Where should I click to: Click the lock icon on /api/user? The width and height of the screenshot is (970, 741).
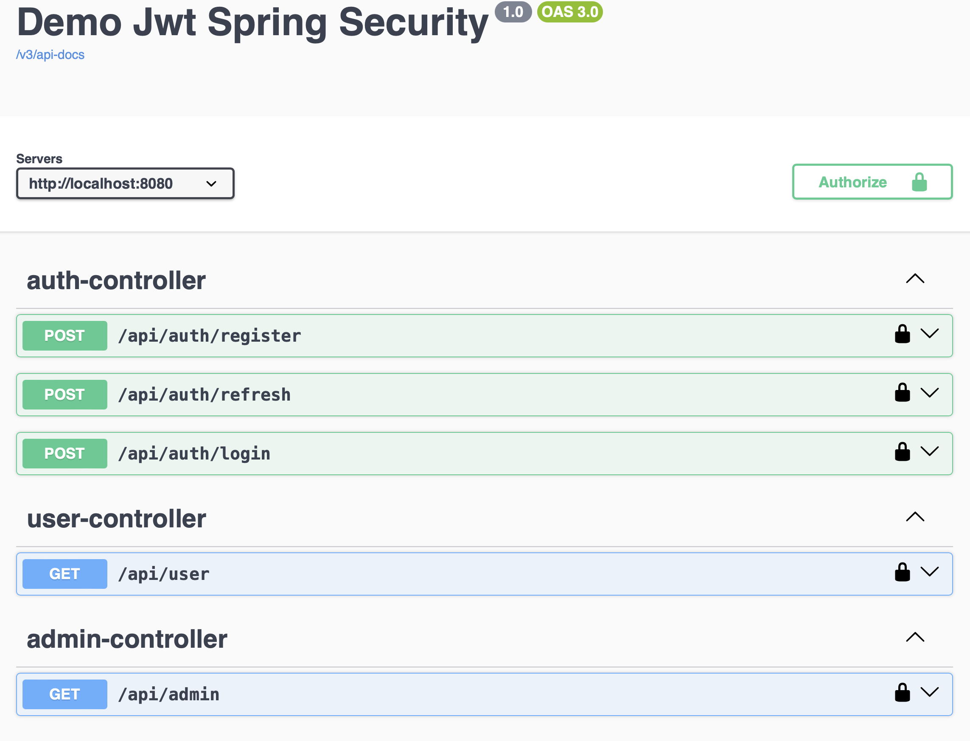pyautogui.click(x=902, y=573)
